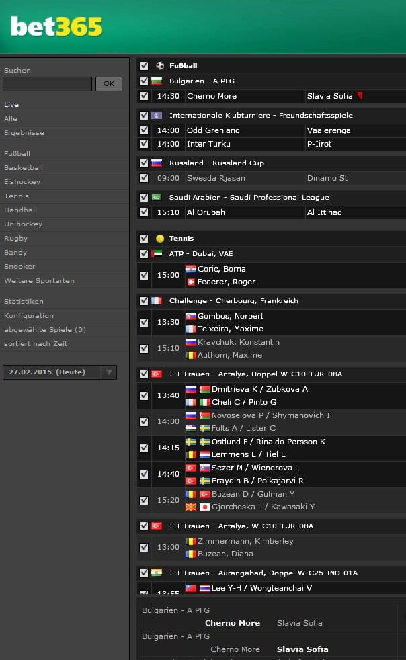The height and width of the screenshot is (660, 406).
Task: Click the flag beside Zimmermann, Kimberley
Action: pos(191,541)
